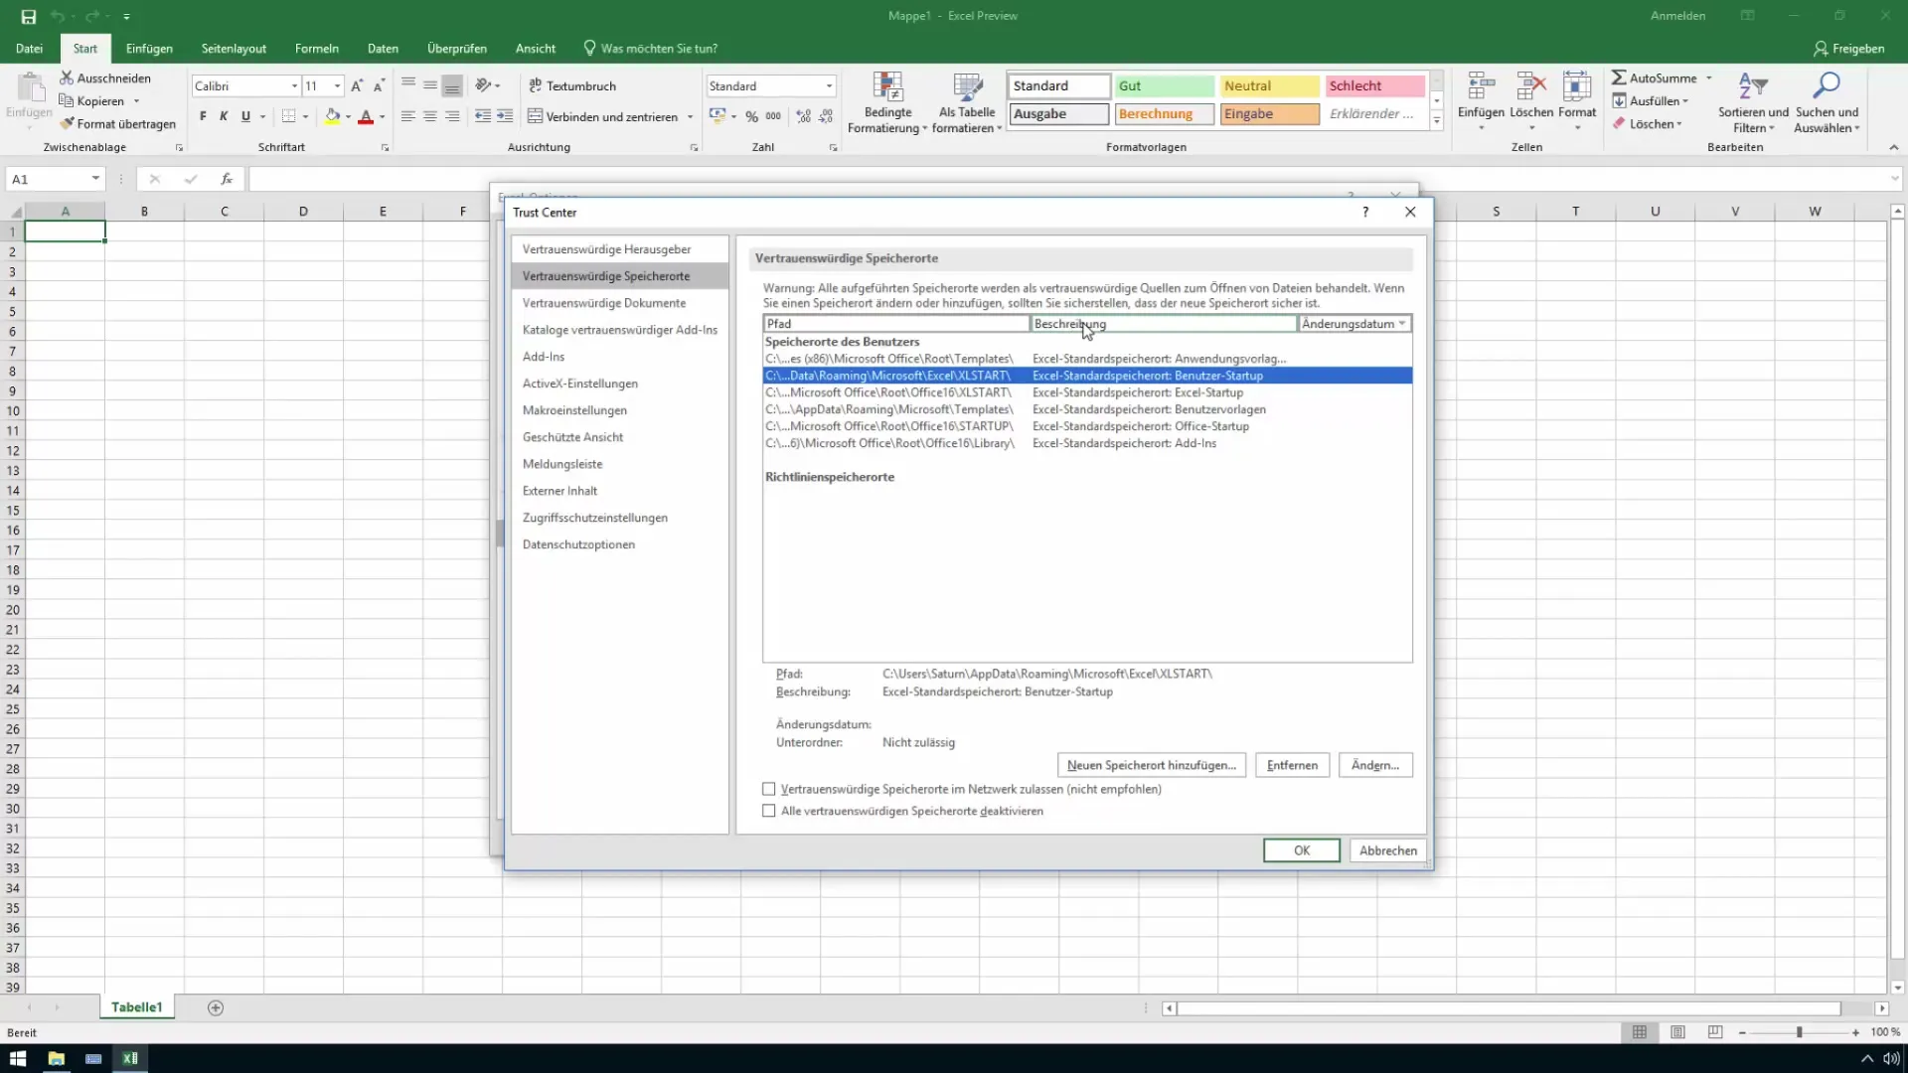The width and height of the screenshot is (1908, 1073).
Task: Open the number format Standard dropdown
Action: pos(829,86)
